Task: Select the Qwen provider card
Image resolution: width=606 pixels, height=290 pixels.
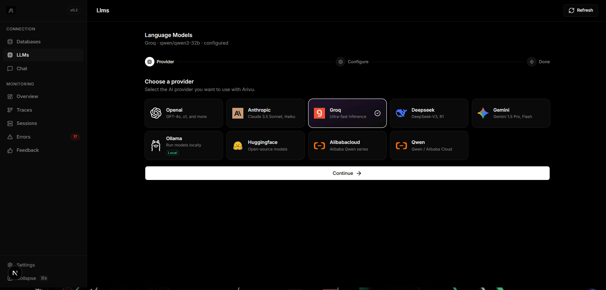Action: coord(429,145)
